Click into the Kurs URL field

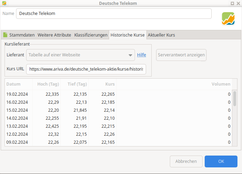pos(86,69)
